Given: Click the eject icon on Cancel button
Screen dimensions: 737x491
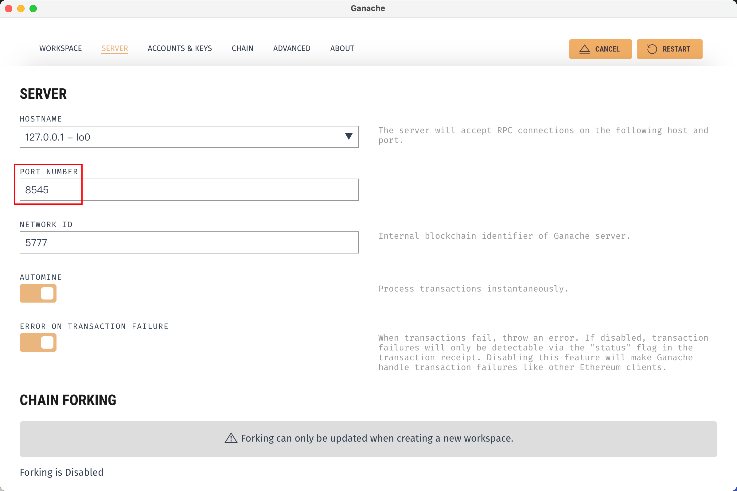Looking at the screenshot, I should [584, 49].
